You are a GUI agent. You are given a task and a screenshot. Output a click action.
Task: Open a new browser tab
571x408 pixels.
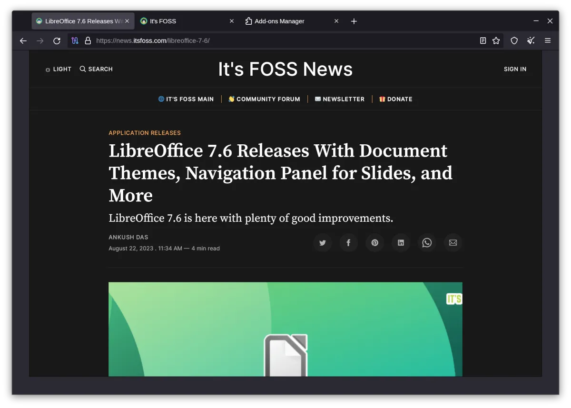[354, 21]
